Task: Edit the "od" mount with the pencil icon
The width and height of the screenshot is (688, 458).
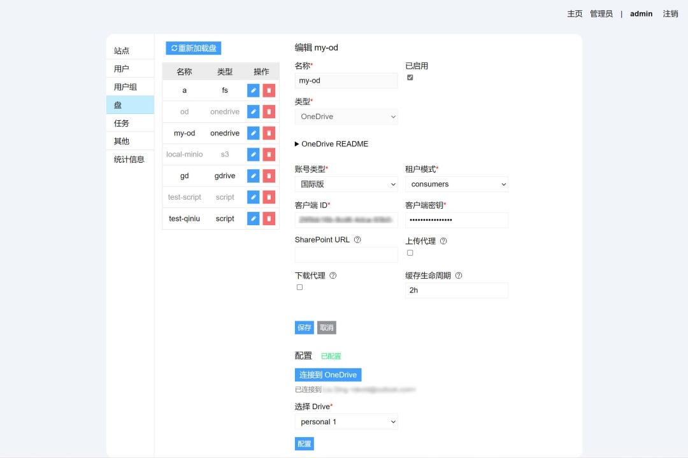Action: pos(254,111)
